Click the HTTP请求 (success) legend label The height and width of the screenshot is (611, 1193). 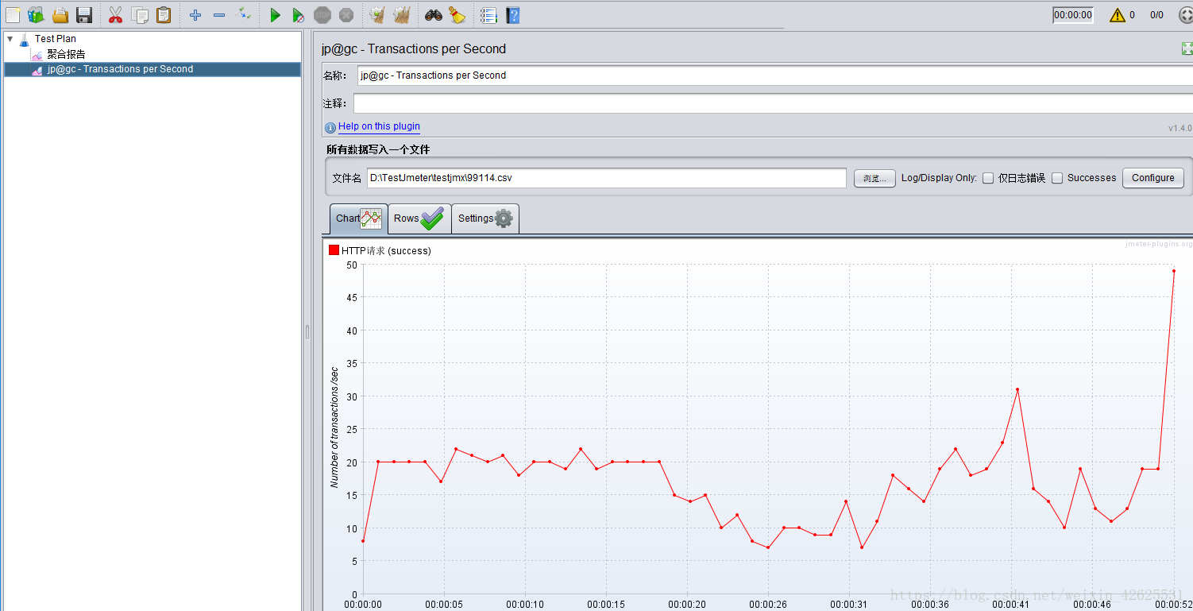tap(386, 250)
